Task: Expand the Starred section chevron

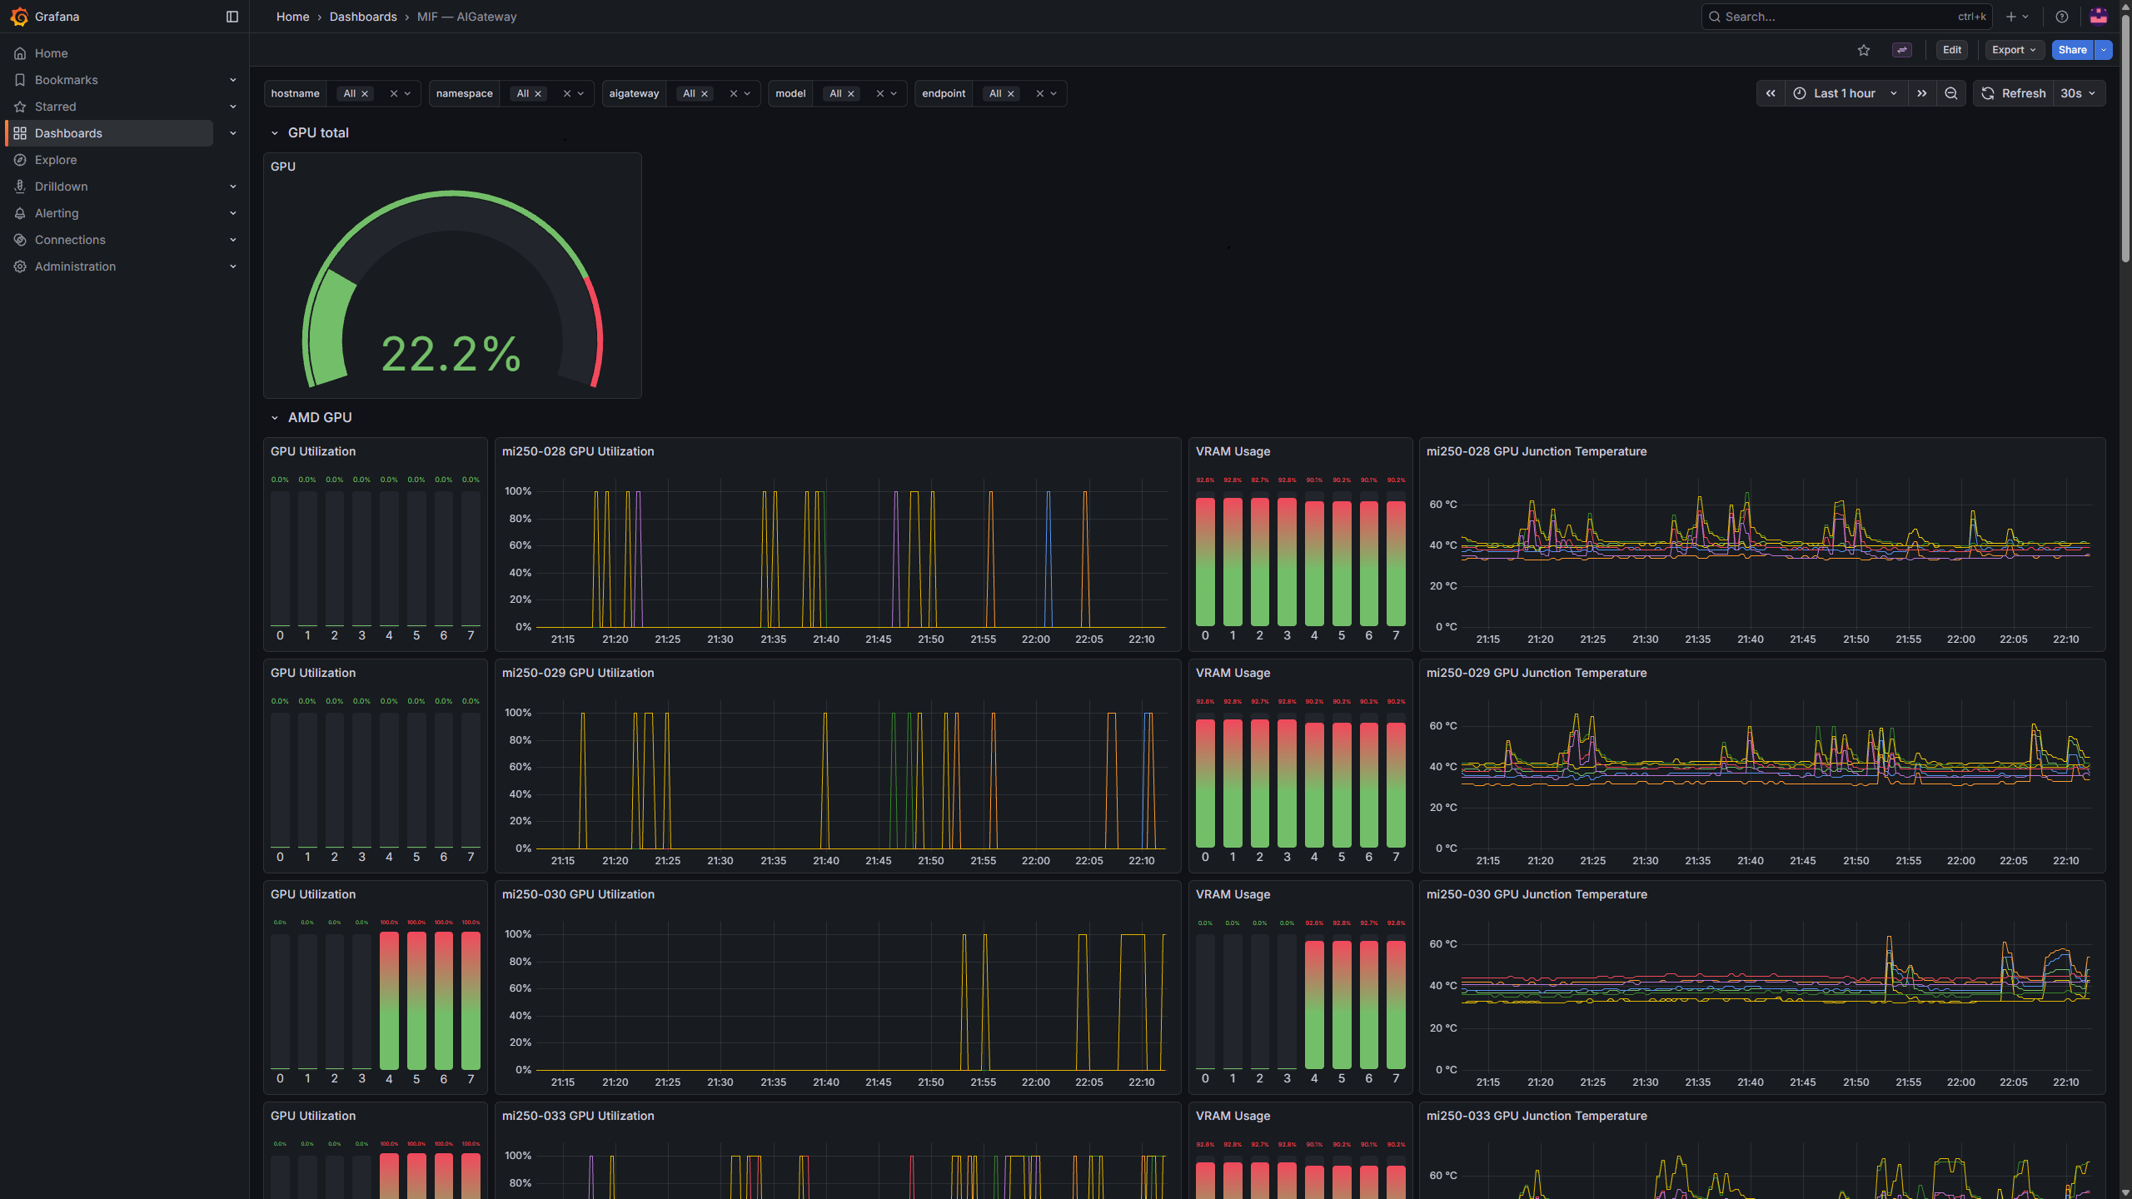Action: (x=233, y=107)
